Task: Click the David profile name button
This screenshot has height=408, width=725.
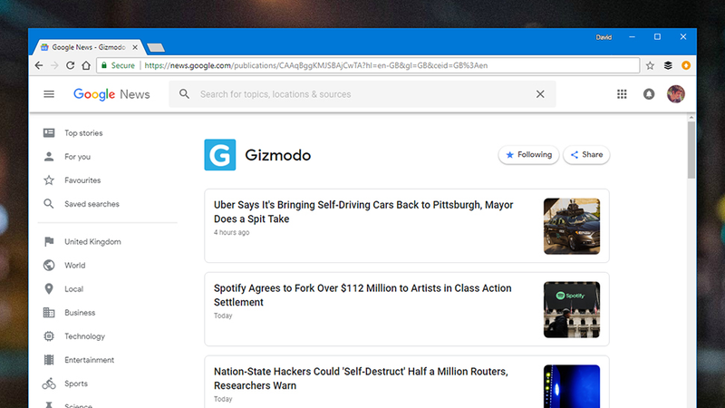Action: pyautogui.click(x=604, y=37)
